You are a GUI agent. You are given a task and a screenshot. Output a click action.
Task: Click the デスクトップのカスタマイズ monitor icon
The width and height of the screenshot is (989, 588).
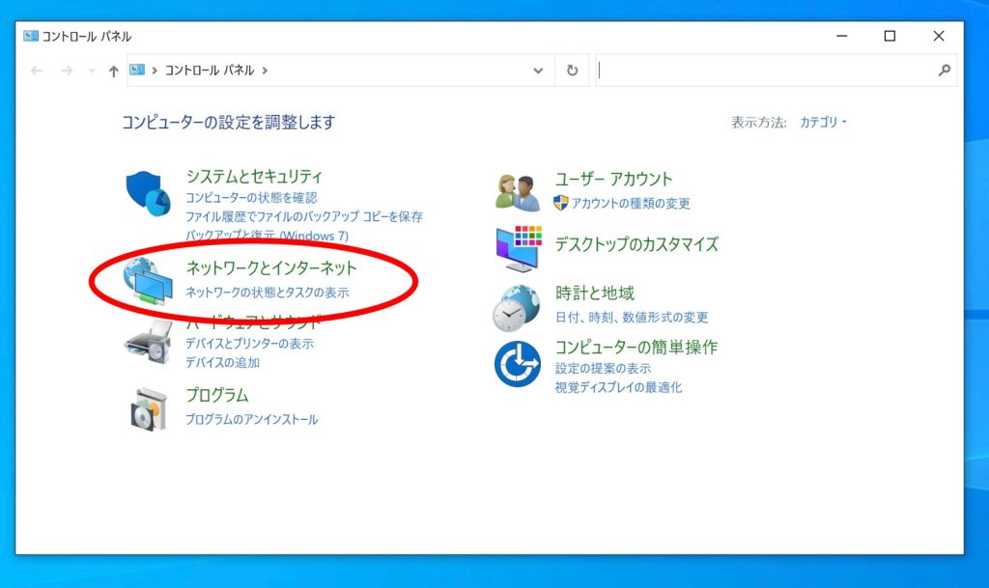tap(519, 248)
